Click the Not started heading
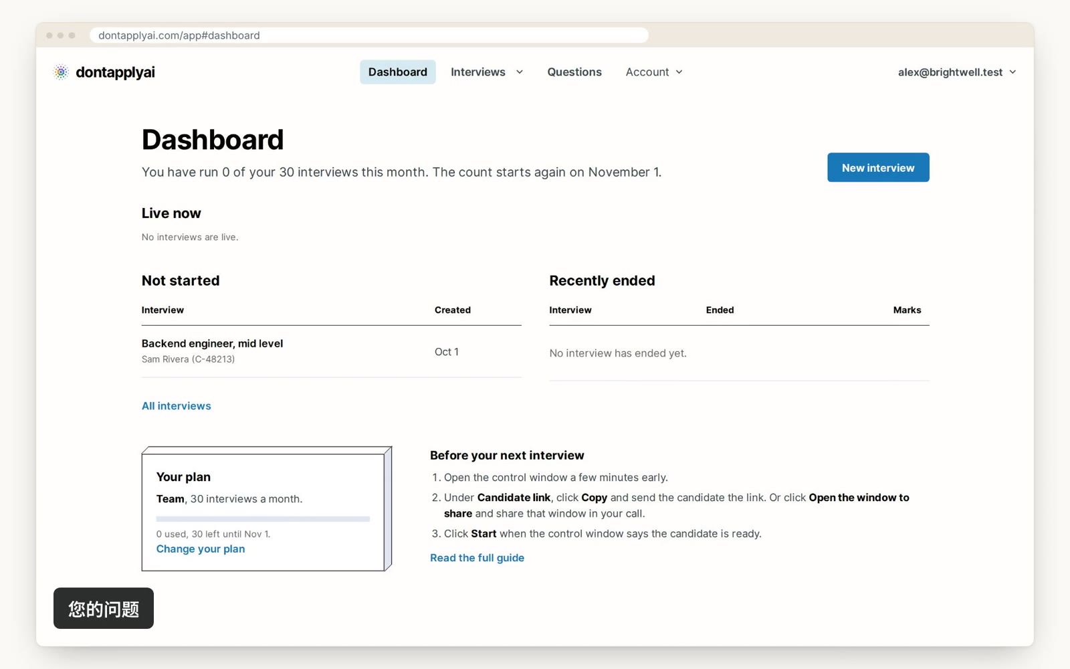This screenshot has width=1070, height=669. (x=181, y=281)
